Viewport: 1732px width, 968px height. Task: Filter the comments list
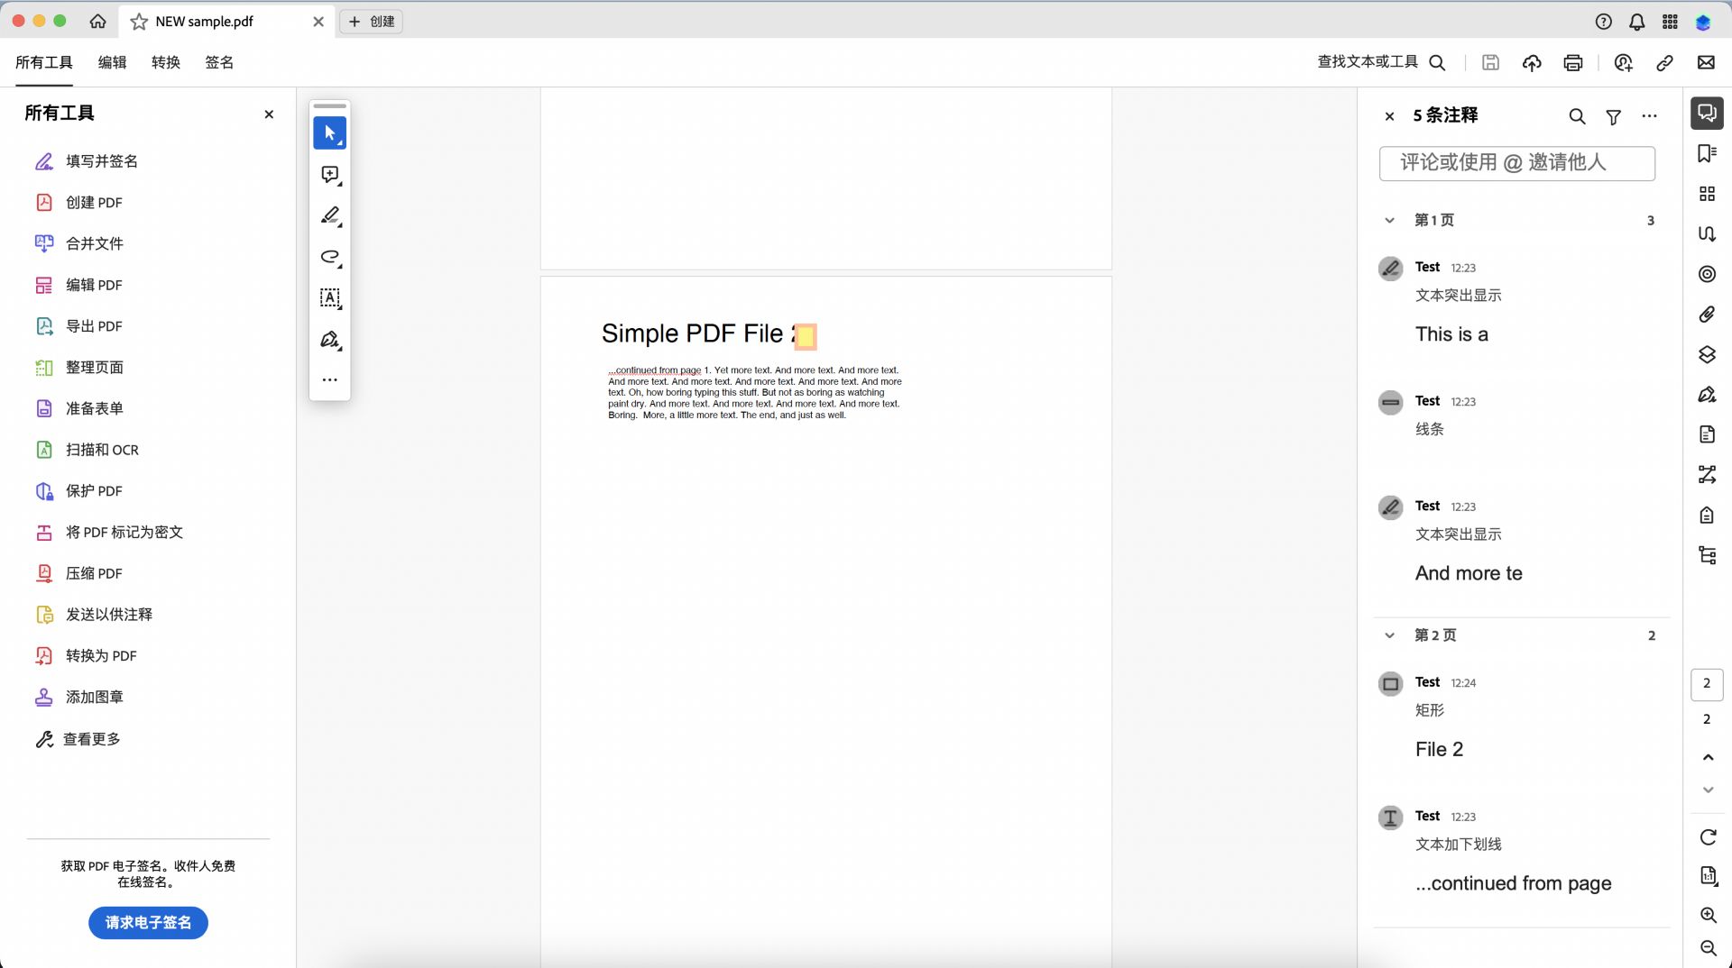(x=1614, y=116)
